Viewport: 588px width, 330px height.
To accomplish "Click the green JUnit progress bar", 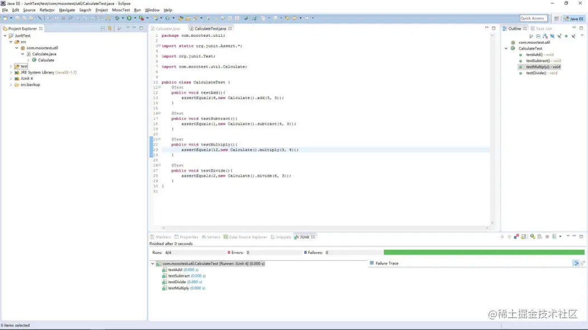I will click(x=483, y=252).
